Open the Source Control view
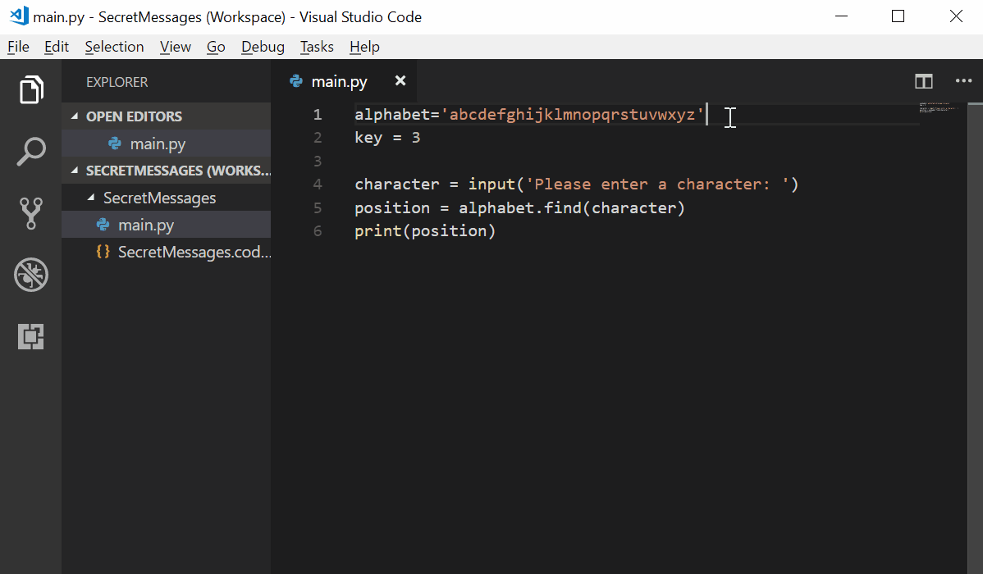The height and width of the screenshot is (574, 983). coord(30,213)
